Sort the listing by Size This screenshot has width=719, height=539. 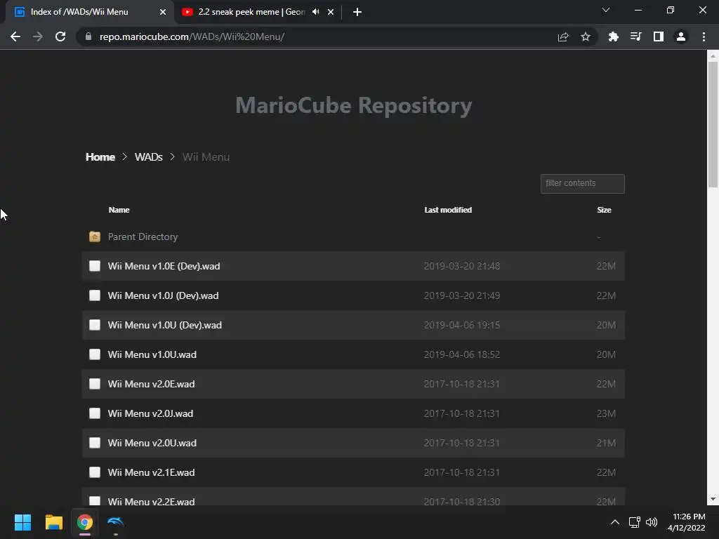604,210
